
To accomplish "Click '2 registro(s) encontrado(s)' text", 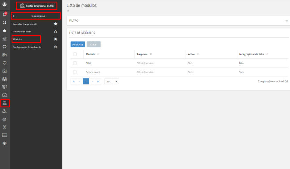I will point(273,81).
